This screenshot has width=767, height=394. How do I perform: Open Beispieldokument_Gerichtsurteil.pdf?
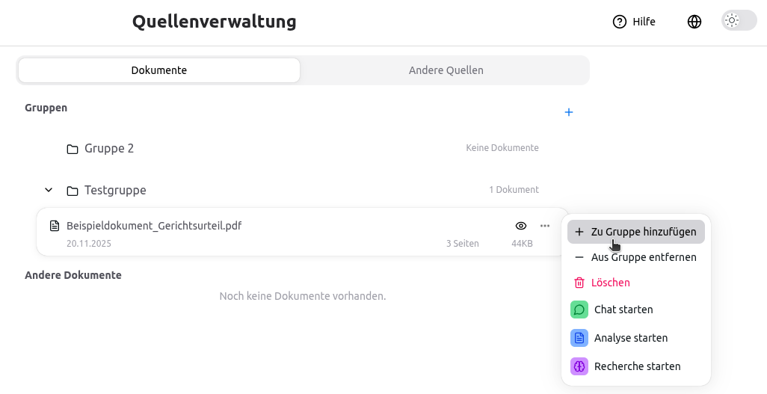[154, 226]
